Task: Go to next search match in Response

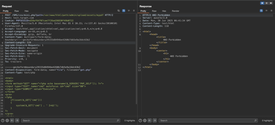Action: point(154,121)
